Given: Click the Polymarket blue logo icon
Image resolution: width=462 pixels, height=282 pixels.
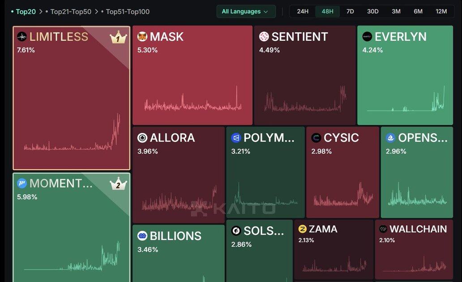Looking at the screenshot, I should pos(236,138).
